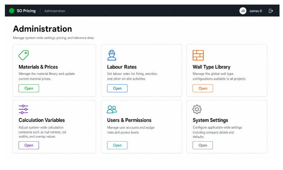Open the System Settings section

(x=203, y=145)
